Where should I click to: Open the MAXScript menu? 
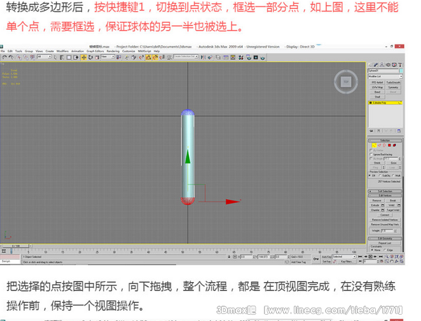pyautogui.click(x=144, y=51)
